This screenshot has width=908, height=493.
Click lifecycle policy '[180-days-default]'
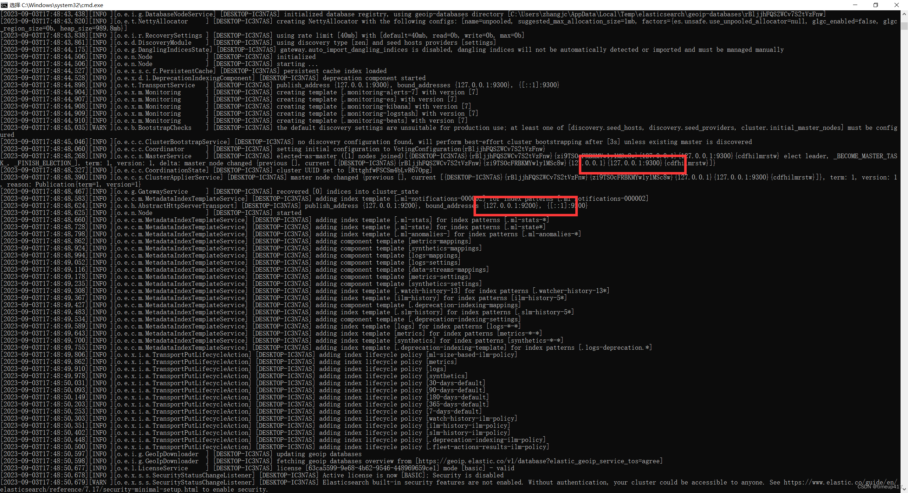tap(458, 397)
